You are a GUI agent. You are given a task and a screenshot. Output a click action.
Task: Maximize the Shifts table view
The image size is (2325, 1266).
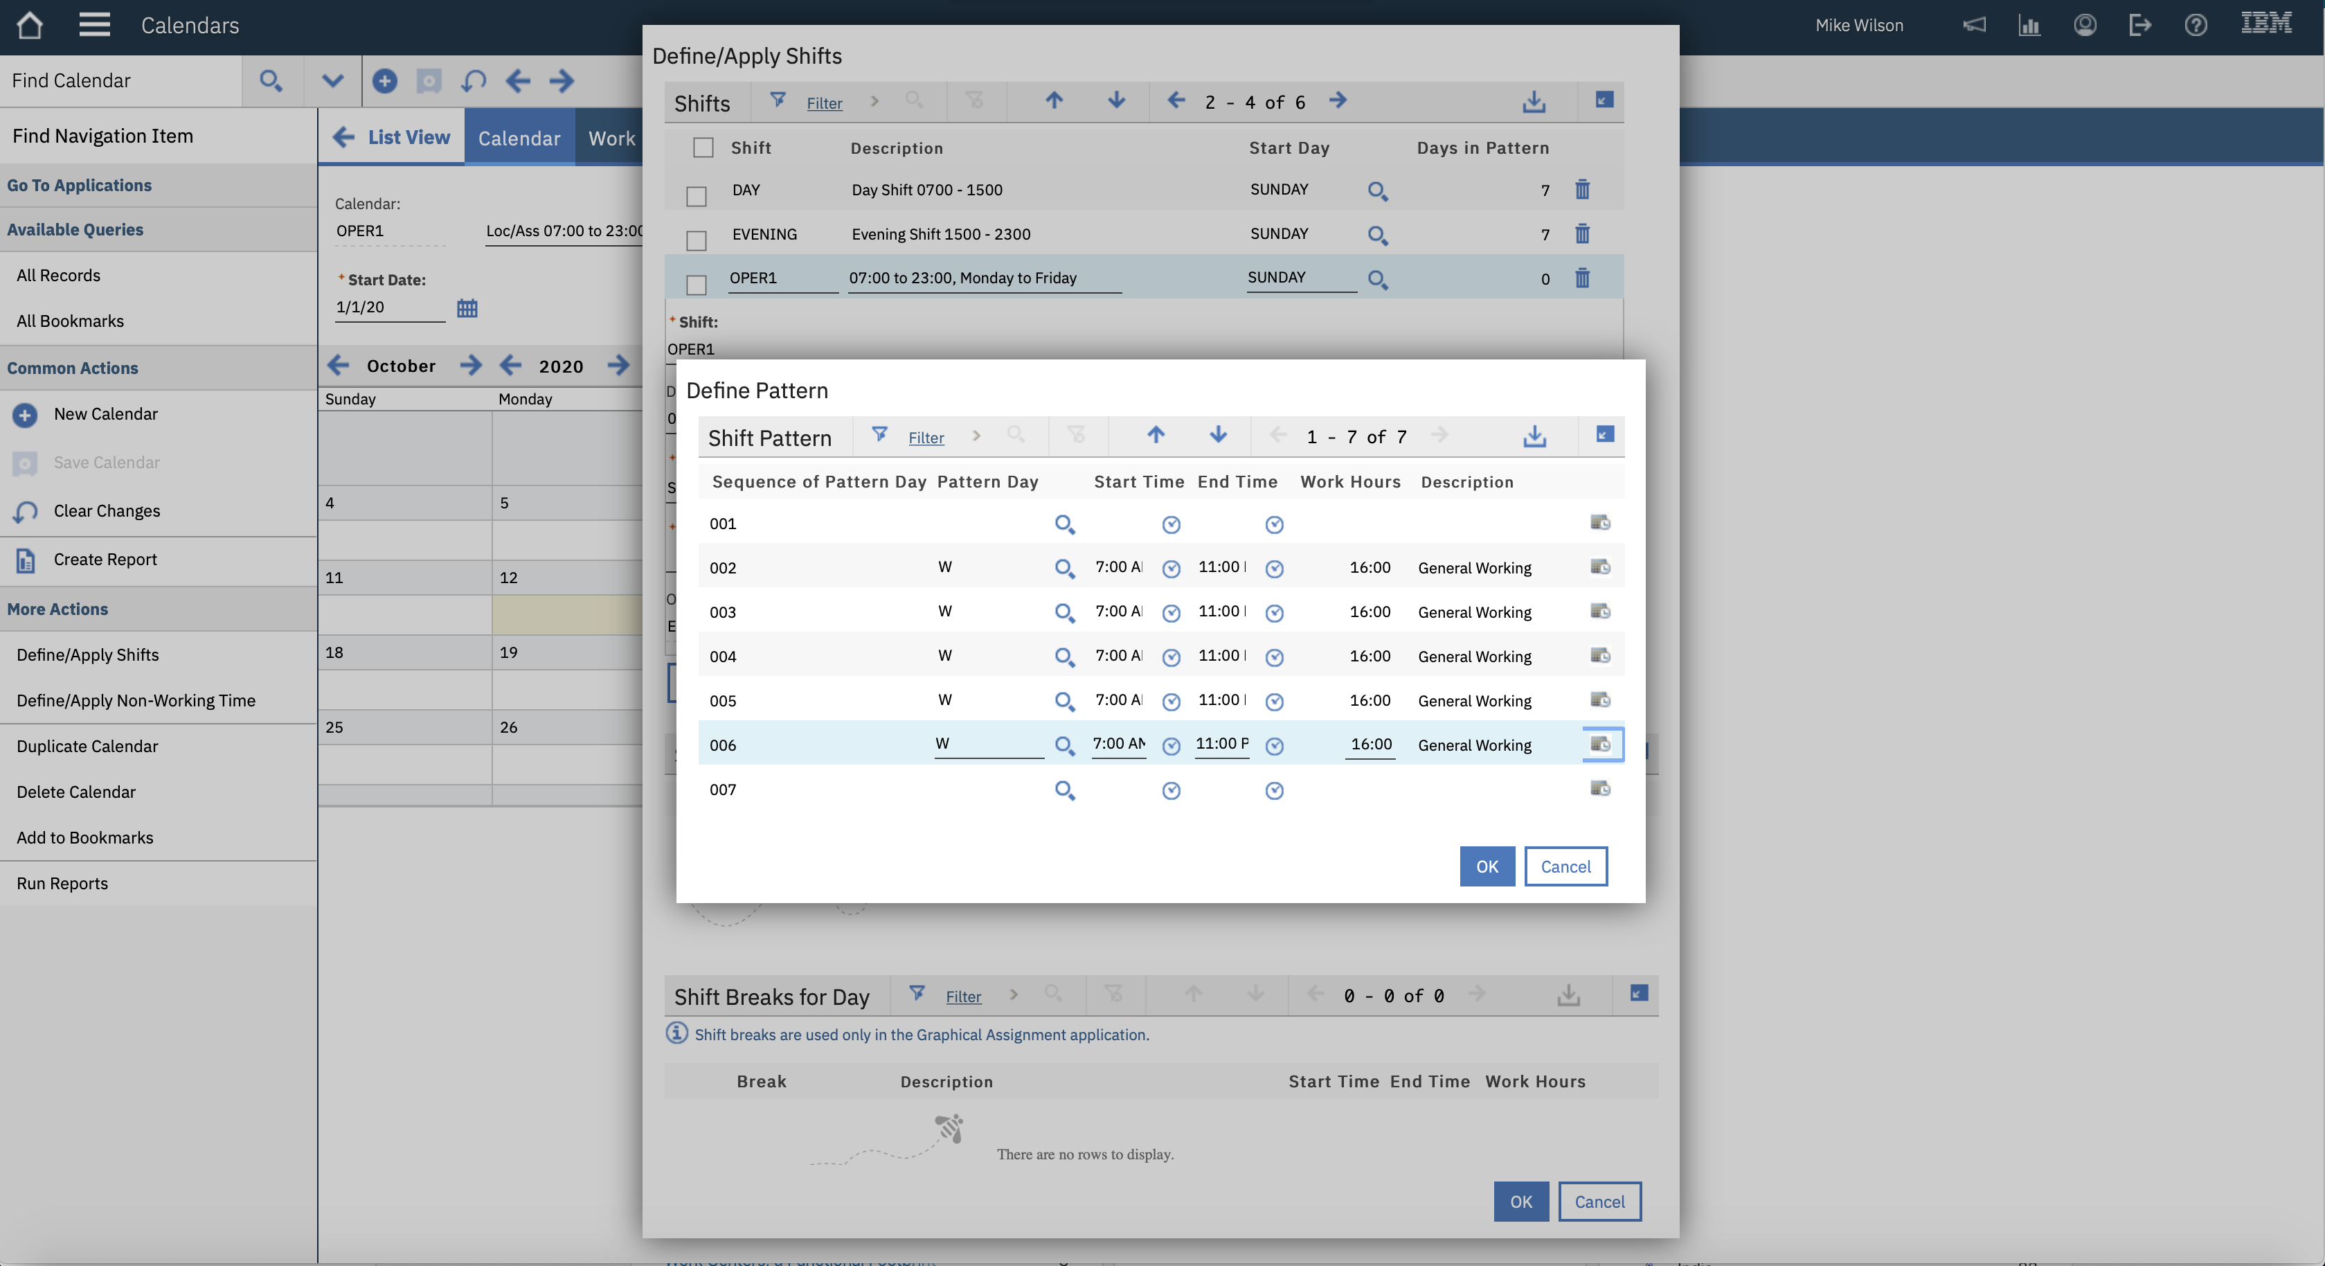[x=1603, y=100]
